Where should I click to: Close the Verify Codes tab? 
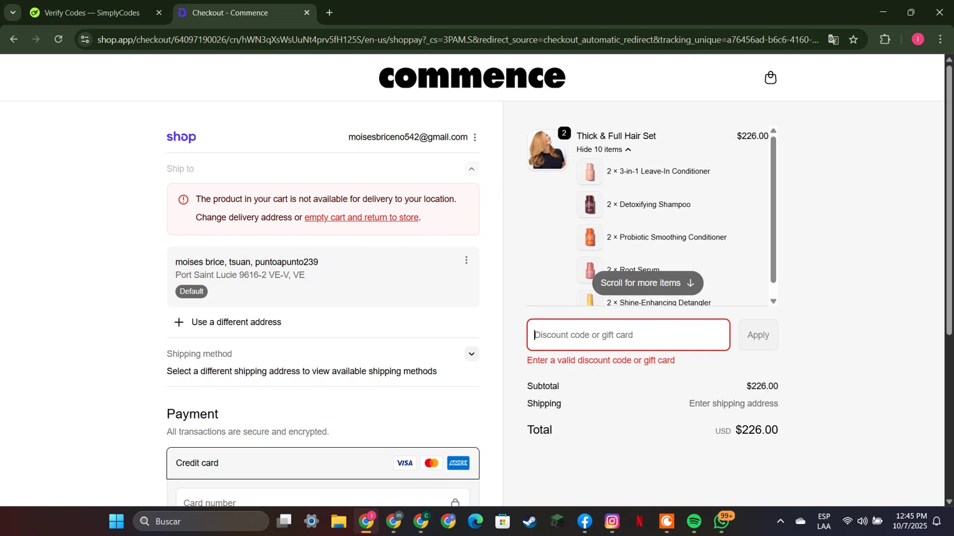(159, 13)
